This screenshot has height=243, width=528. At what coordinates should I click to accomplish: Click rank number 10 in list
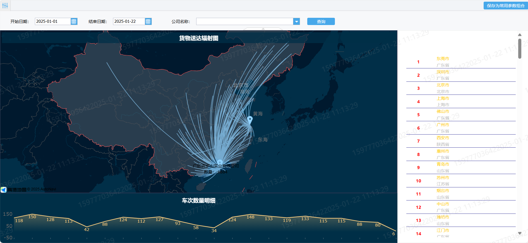pyautogui.click(x=418, y=181)
